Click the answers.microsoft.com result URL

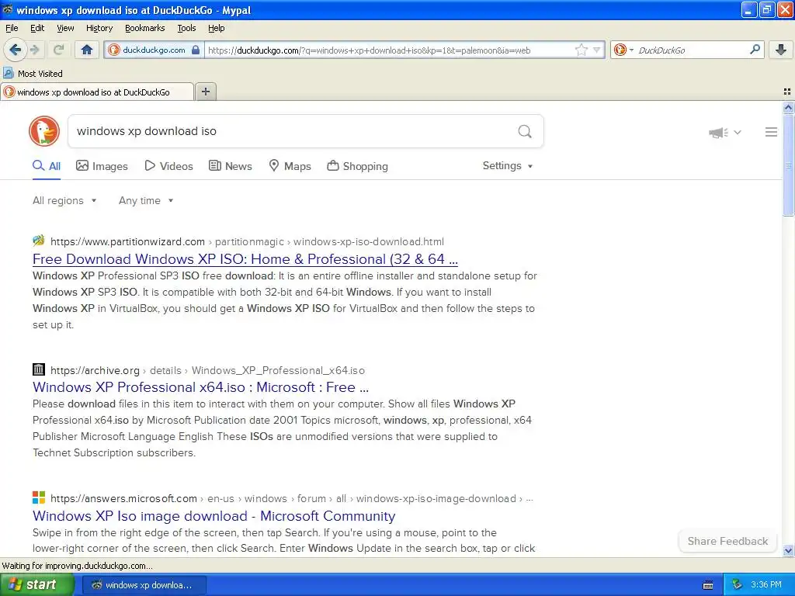292,499
